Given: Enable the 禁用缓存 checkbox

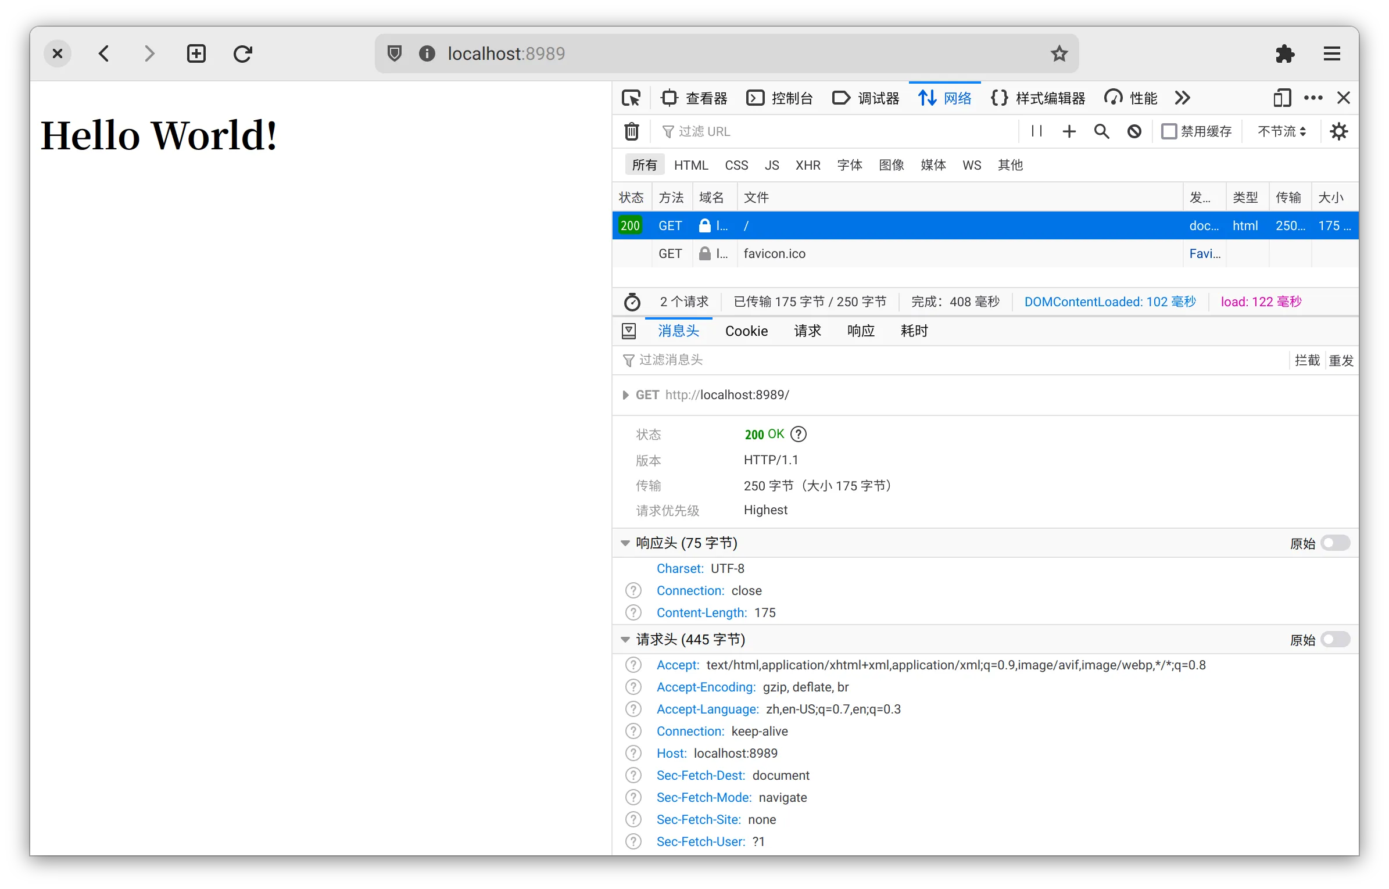Looking at the screenshot, I should click(1169, 131).
